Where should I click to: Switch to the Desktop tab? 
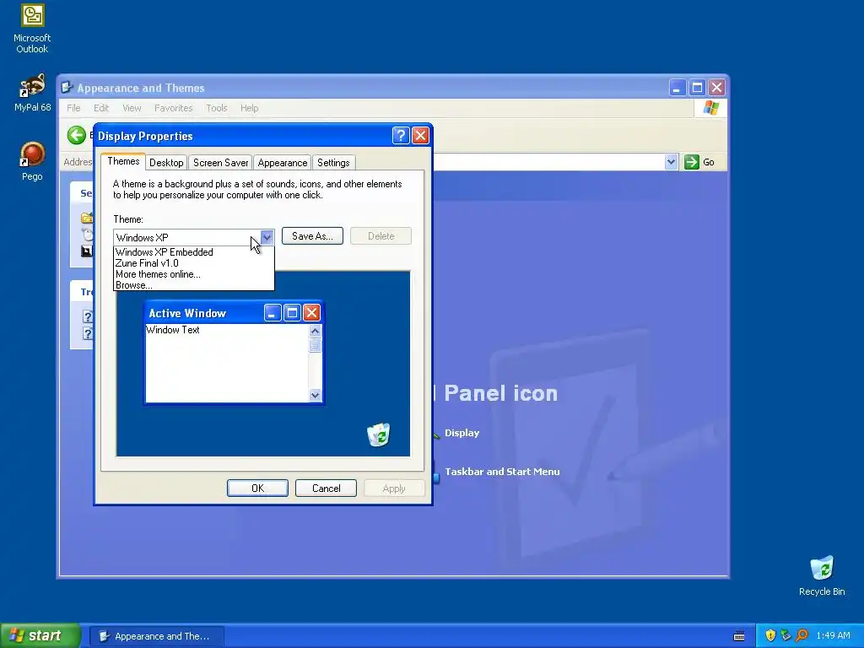(166, 163)
